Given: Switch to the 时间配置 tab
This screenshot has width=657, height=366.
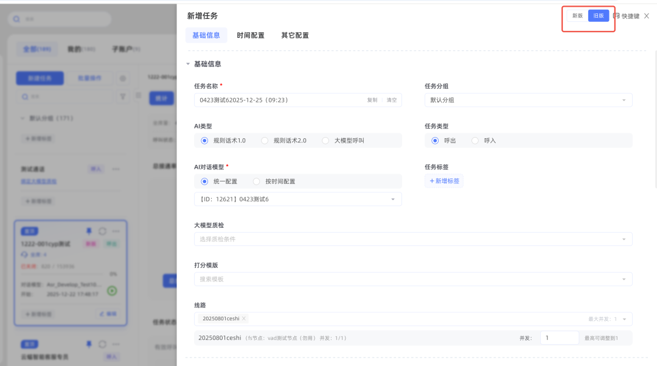Looking at the screenshot, I should (251, 35).
